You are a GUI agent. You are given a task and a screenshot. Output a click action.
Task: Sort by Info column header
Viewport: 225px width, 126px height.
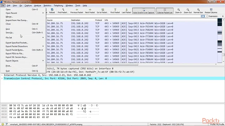(106, 20)
